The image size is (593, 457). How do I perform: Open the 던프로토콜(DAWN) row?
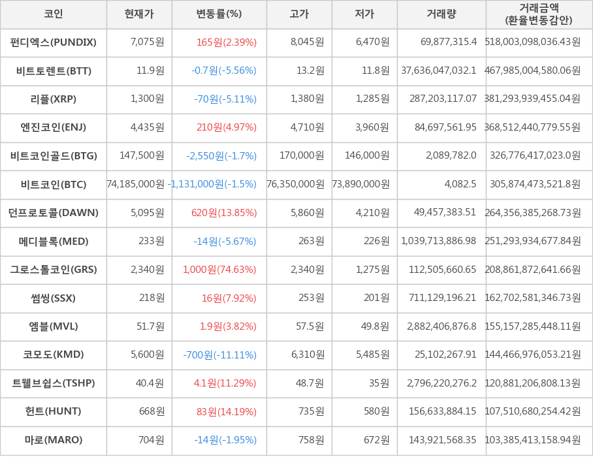tap(54, 213)
